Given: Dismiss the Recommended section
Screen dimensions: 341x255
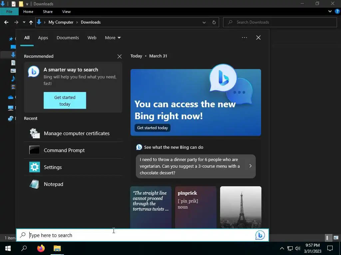Looking at the screenshot, I should click(x=120, y=56).
